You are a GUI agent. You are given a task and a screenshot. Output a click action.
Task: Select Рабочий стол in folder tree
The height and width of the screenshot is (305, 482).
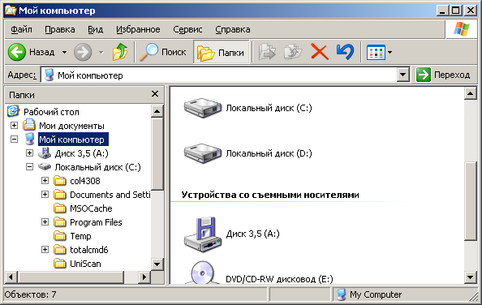(51, 112)
